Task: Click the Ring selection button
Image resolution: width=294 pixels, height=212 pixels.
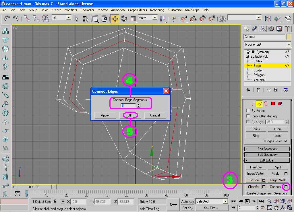Action: [x=256, y=136]
